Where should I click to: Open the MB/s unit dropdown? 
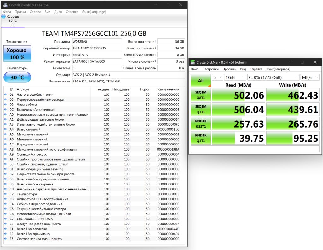(310, 77)
